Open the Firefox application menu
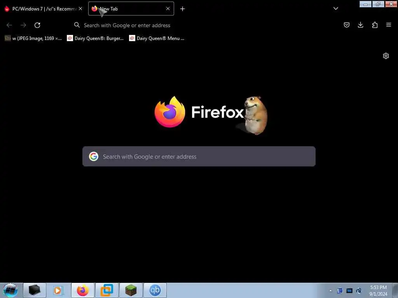 pos(389,25)
